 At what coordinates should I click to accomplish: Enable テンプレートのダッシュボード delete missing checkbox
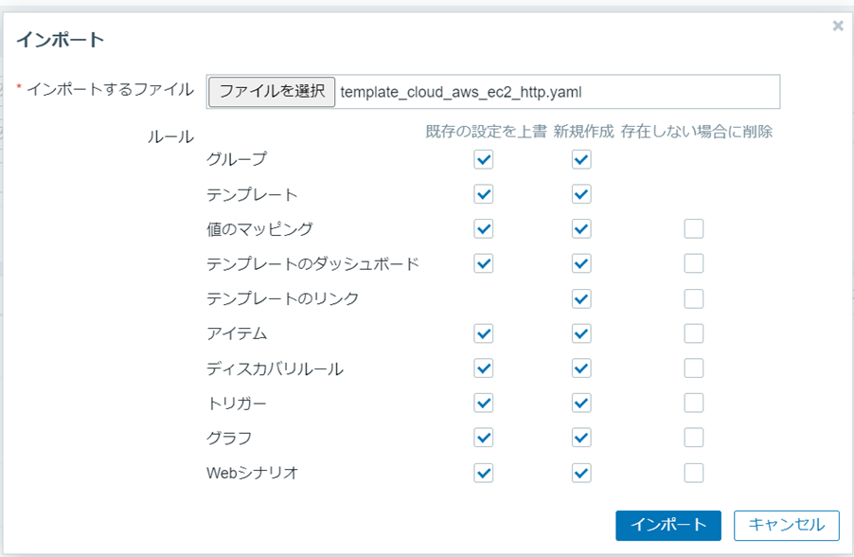point(694,263)
